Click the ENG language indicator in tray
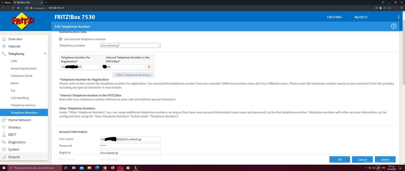Screen dimensions: 405x171 pyautogui.click(x=384, y=168)
